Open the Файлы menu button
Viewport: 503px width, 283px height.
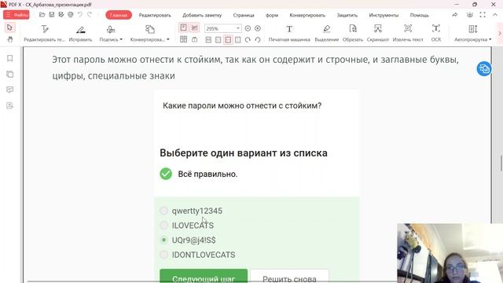(x=17, y=15)
